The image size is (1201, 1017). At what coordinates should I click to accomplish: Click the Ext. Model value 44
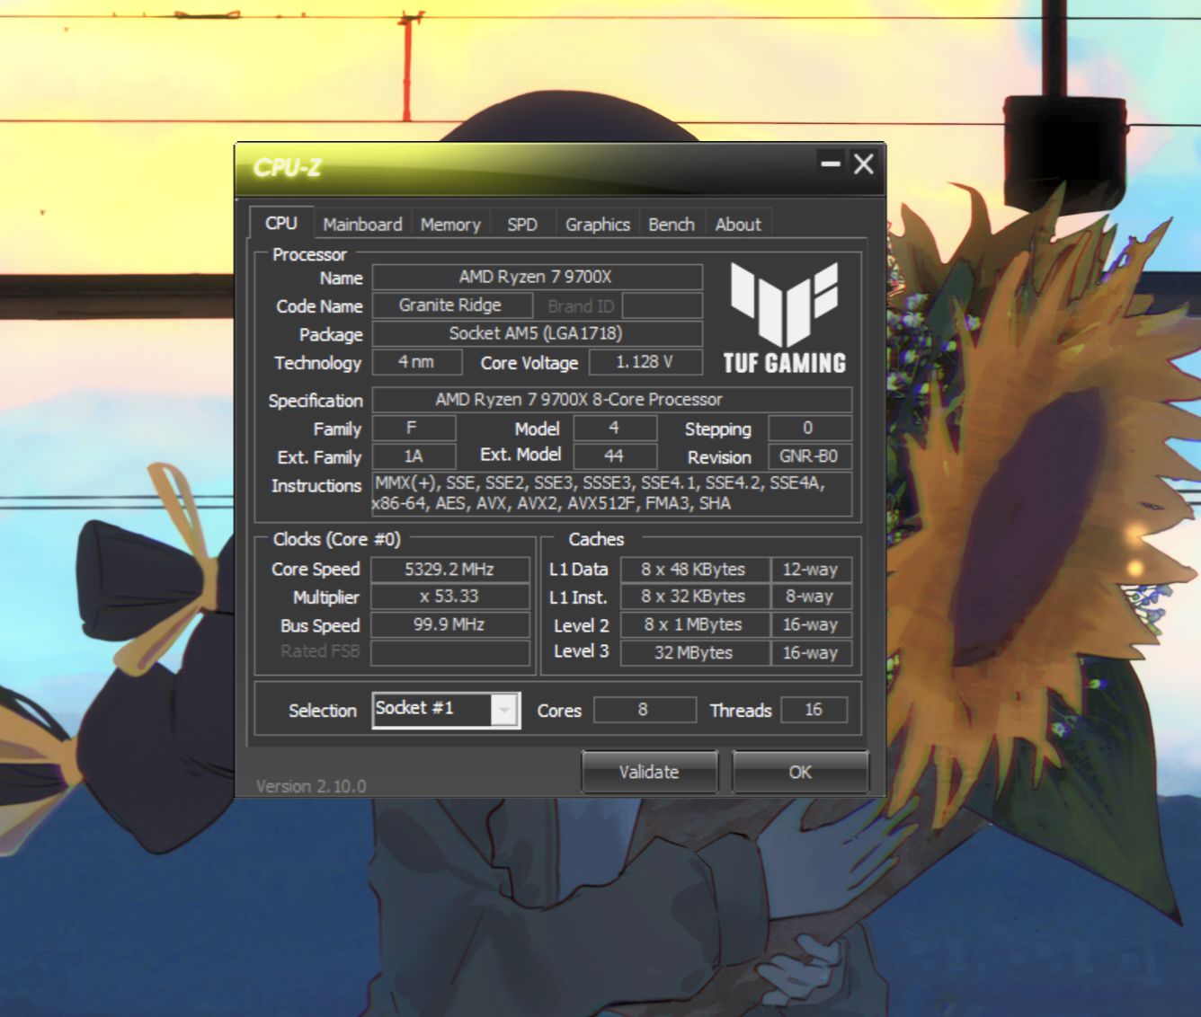click(x=615, y=456)
